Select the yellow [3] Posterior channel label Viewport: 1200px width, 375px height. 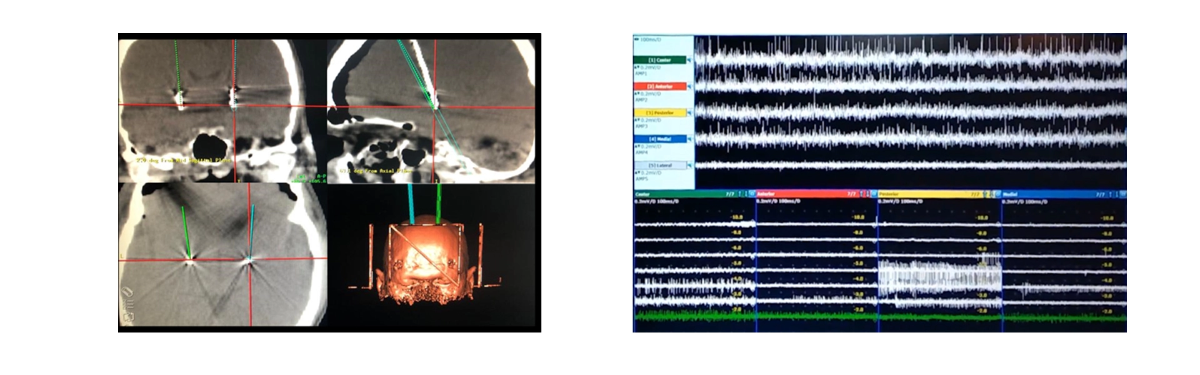659,112
